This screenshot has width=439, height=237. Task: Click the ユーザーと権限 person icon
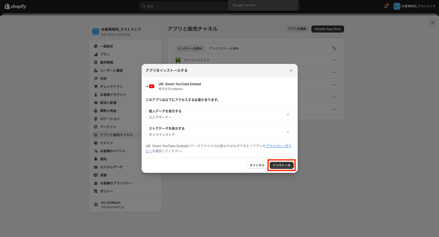click(x=96, y=70)
